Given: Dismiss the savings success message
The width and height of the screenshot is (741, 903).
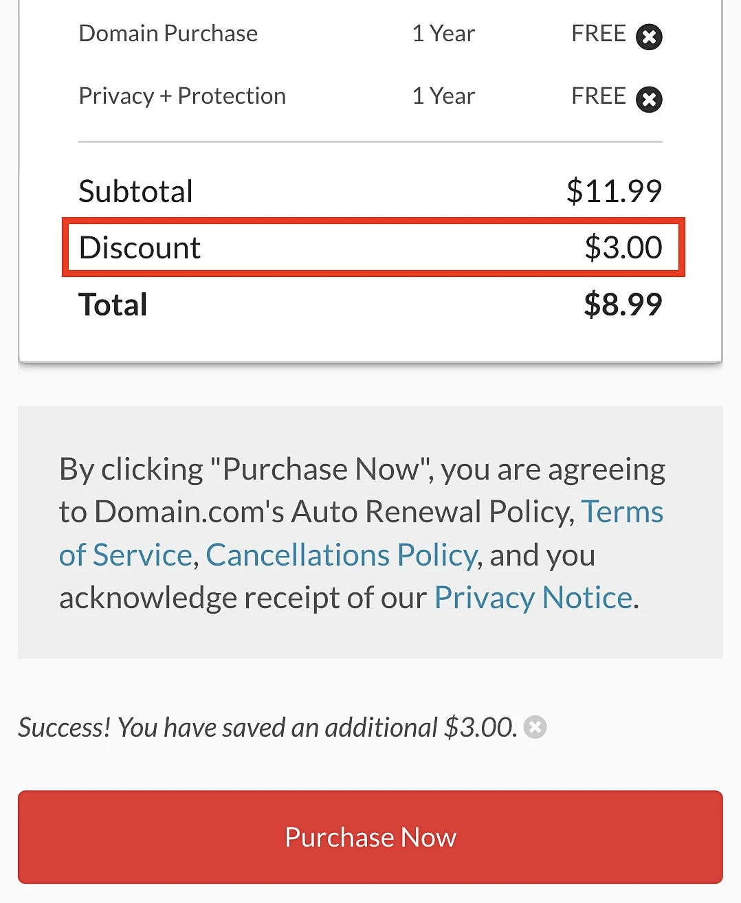Looking at the screenshot, I should 535,726.
